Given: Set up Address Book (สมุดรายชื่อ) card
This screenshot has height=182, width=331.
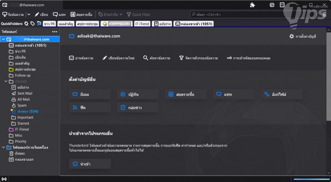Looking at the screenshot, I should [186, 94].
